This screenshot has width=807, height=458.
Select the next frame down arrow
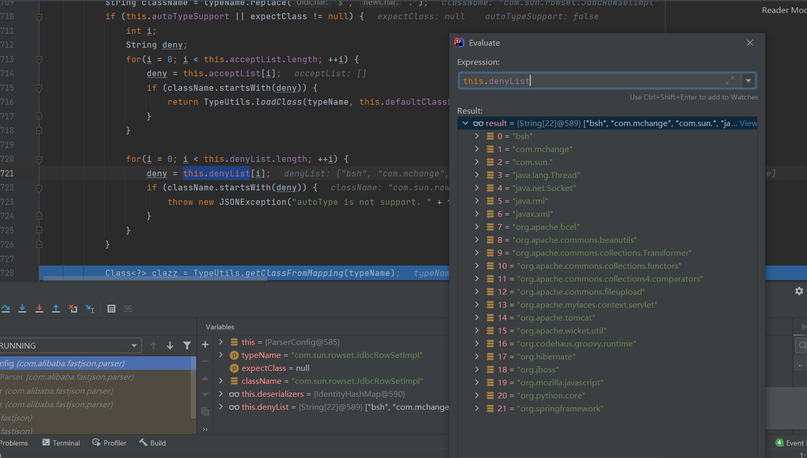170,345
